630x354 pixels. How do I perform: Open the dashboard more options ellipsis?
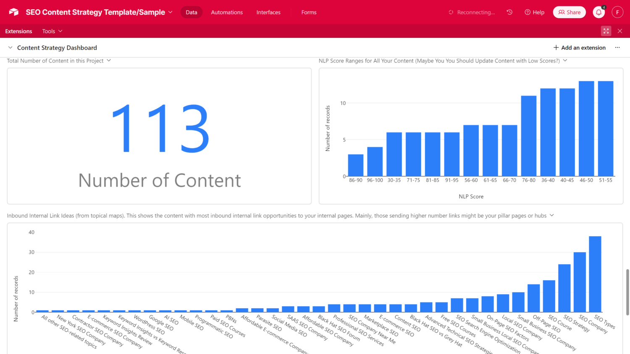[617, 48]
